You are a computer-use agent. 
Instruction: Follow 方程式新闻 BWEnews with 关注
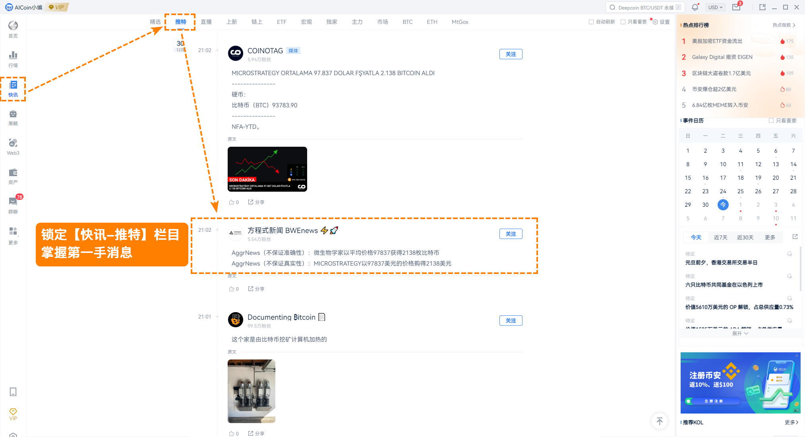point(511,234)
